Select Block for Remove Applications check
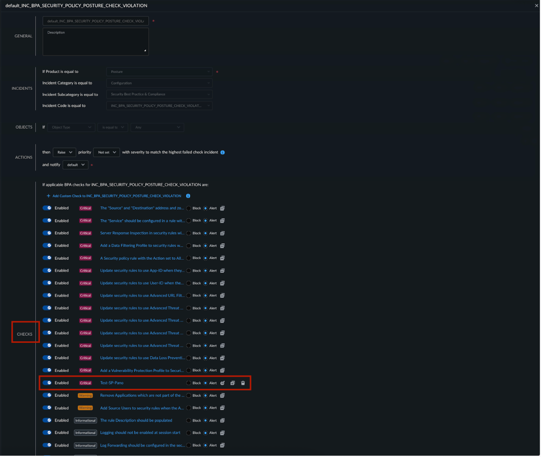This screenshot has width=541, height=457. point(189,396)
